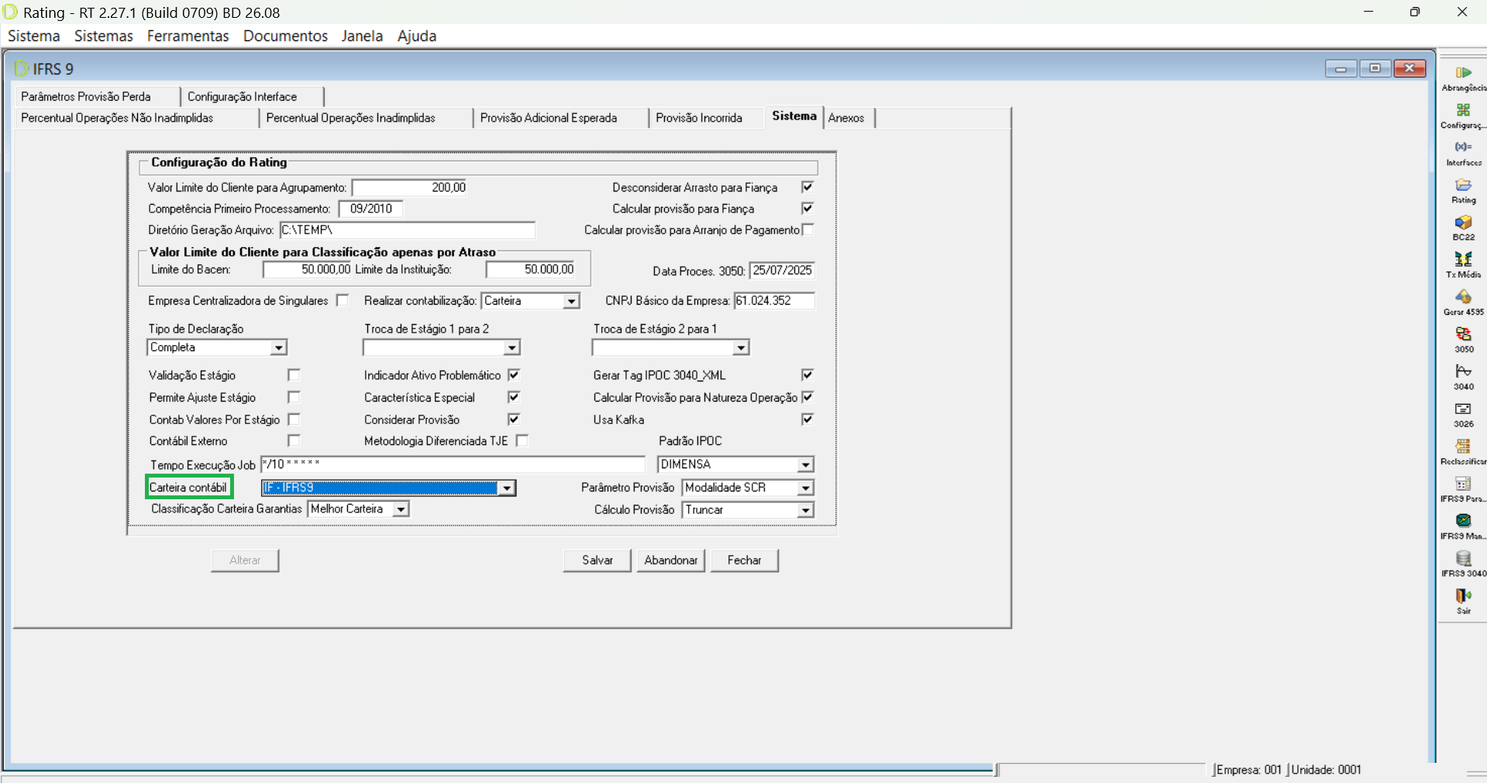Click Diretório Geração Arquivo field
Screen dimensions: 1487x783
[407, 230]
